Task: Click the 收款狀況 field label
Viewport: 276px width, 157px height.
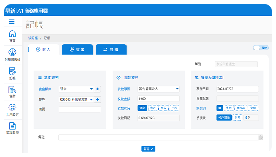Action: (x=124, y=108)
